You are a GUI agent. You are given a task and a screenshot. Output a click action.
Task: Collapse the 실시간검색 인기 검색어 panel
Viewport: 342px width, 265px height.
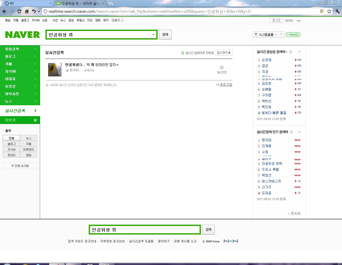[x=299, y=132]
